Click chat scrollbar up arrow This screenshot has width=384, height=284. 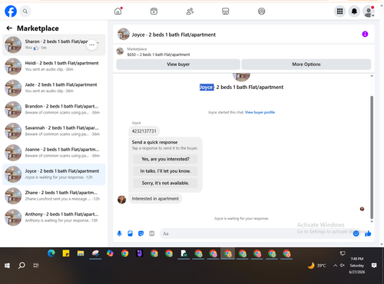tap(372, 76)
